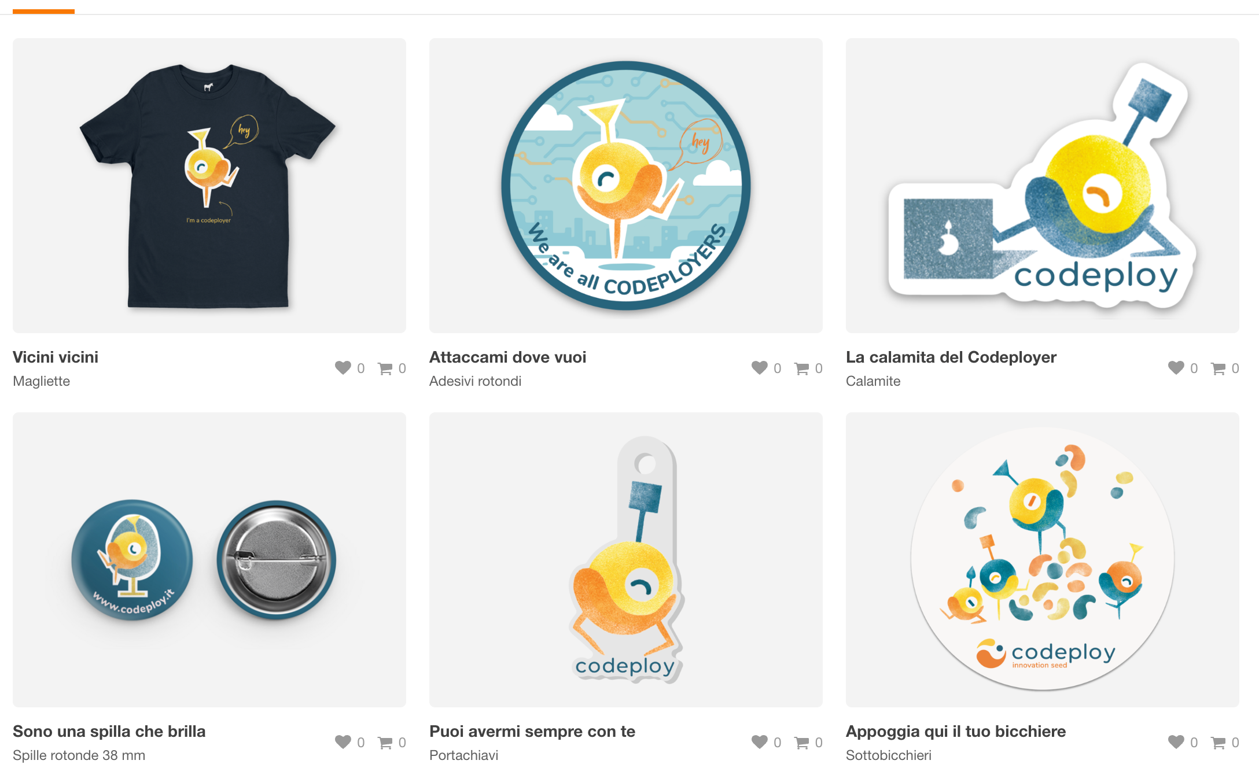This screenshot has height=775, width=1259.
Task: Click cart icon for Sono una spilla che brilla
Action: (385, 743)
